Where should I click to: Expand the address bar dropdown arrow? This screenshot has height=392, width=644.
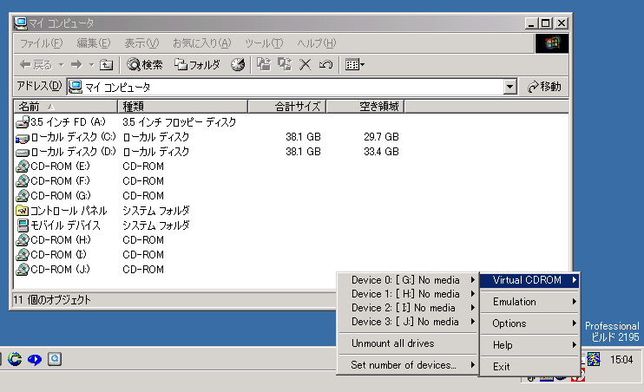tap(511, 87)
